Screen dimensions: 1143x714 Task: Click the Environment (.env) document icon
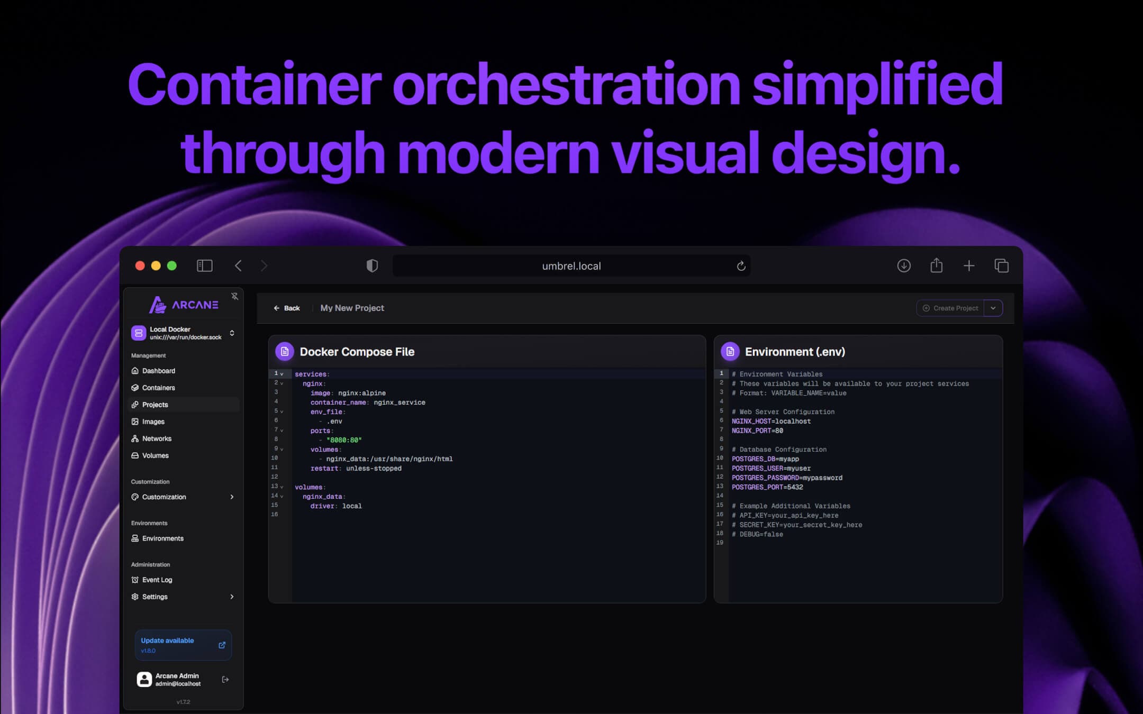(730, 351)
